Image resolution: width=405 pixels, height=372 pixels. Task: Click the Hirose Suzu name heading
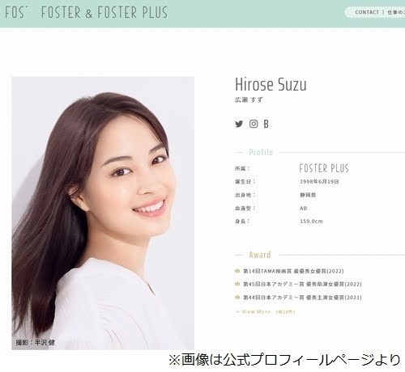coord(271,84)
